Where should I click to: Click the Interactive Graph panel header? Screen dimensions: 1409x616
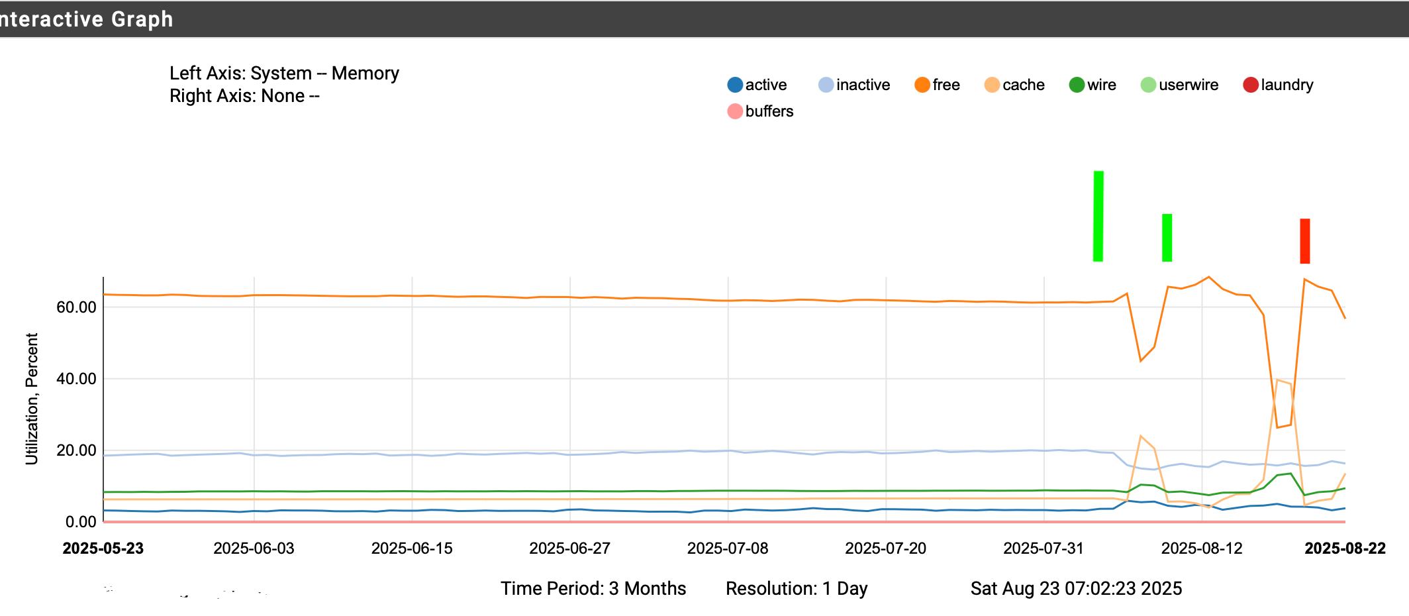[86, 19]
